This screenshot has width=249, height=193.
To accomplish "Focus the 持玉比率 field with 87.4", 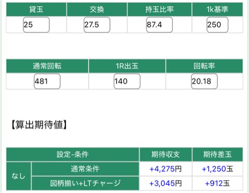I will click(159, 25).
